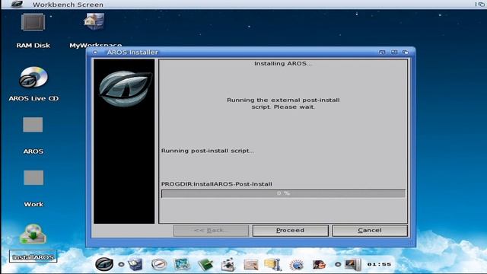
Task: Launch the clapperboard media player dock icon
Action: [228, 265]
